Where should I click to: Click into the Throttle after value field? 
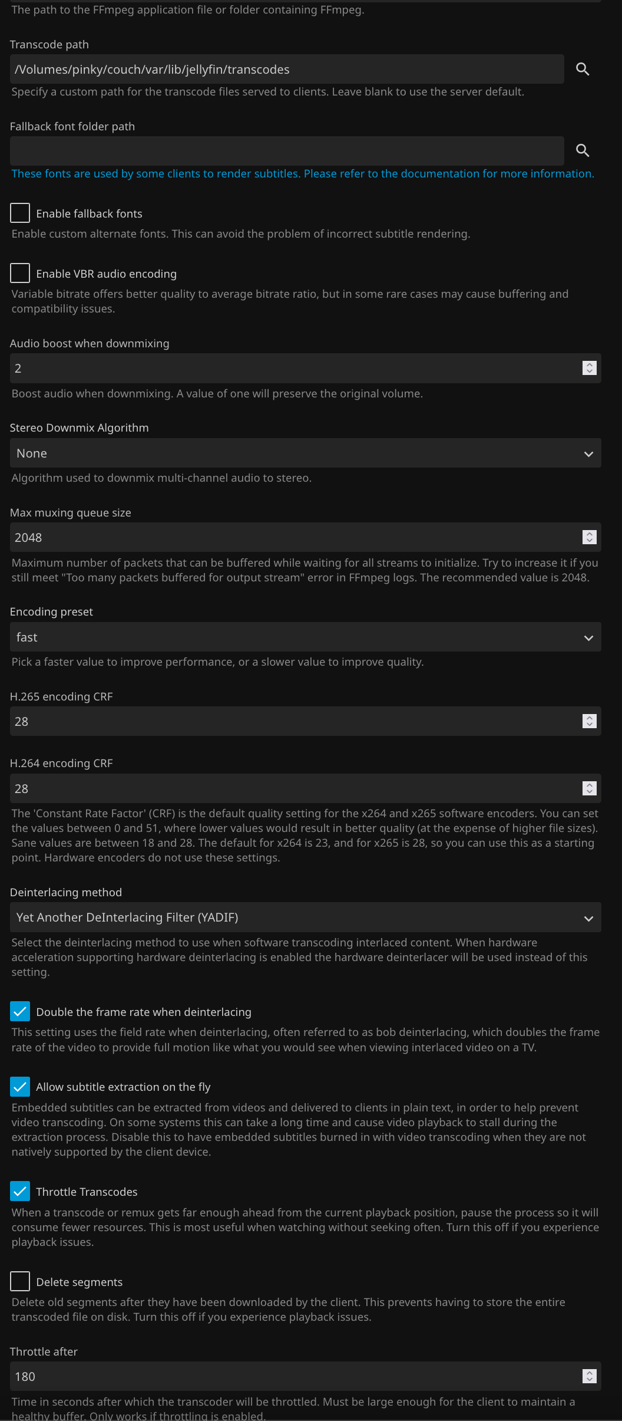pos(295,1377)
